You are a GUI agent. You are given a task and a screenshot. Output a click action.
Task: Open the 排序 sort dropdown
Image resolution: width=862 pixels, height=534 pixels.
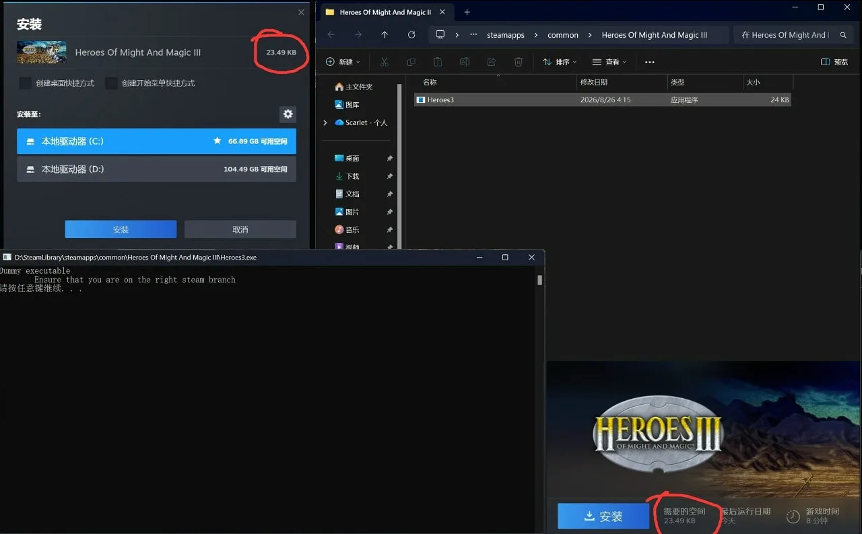tap(560, 62)
